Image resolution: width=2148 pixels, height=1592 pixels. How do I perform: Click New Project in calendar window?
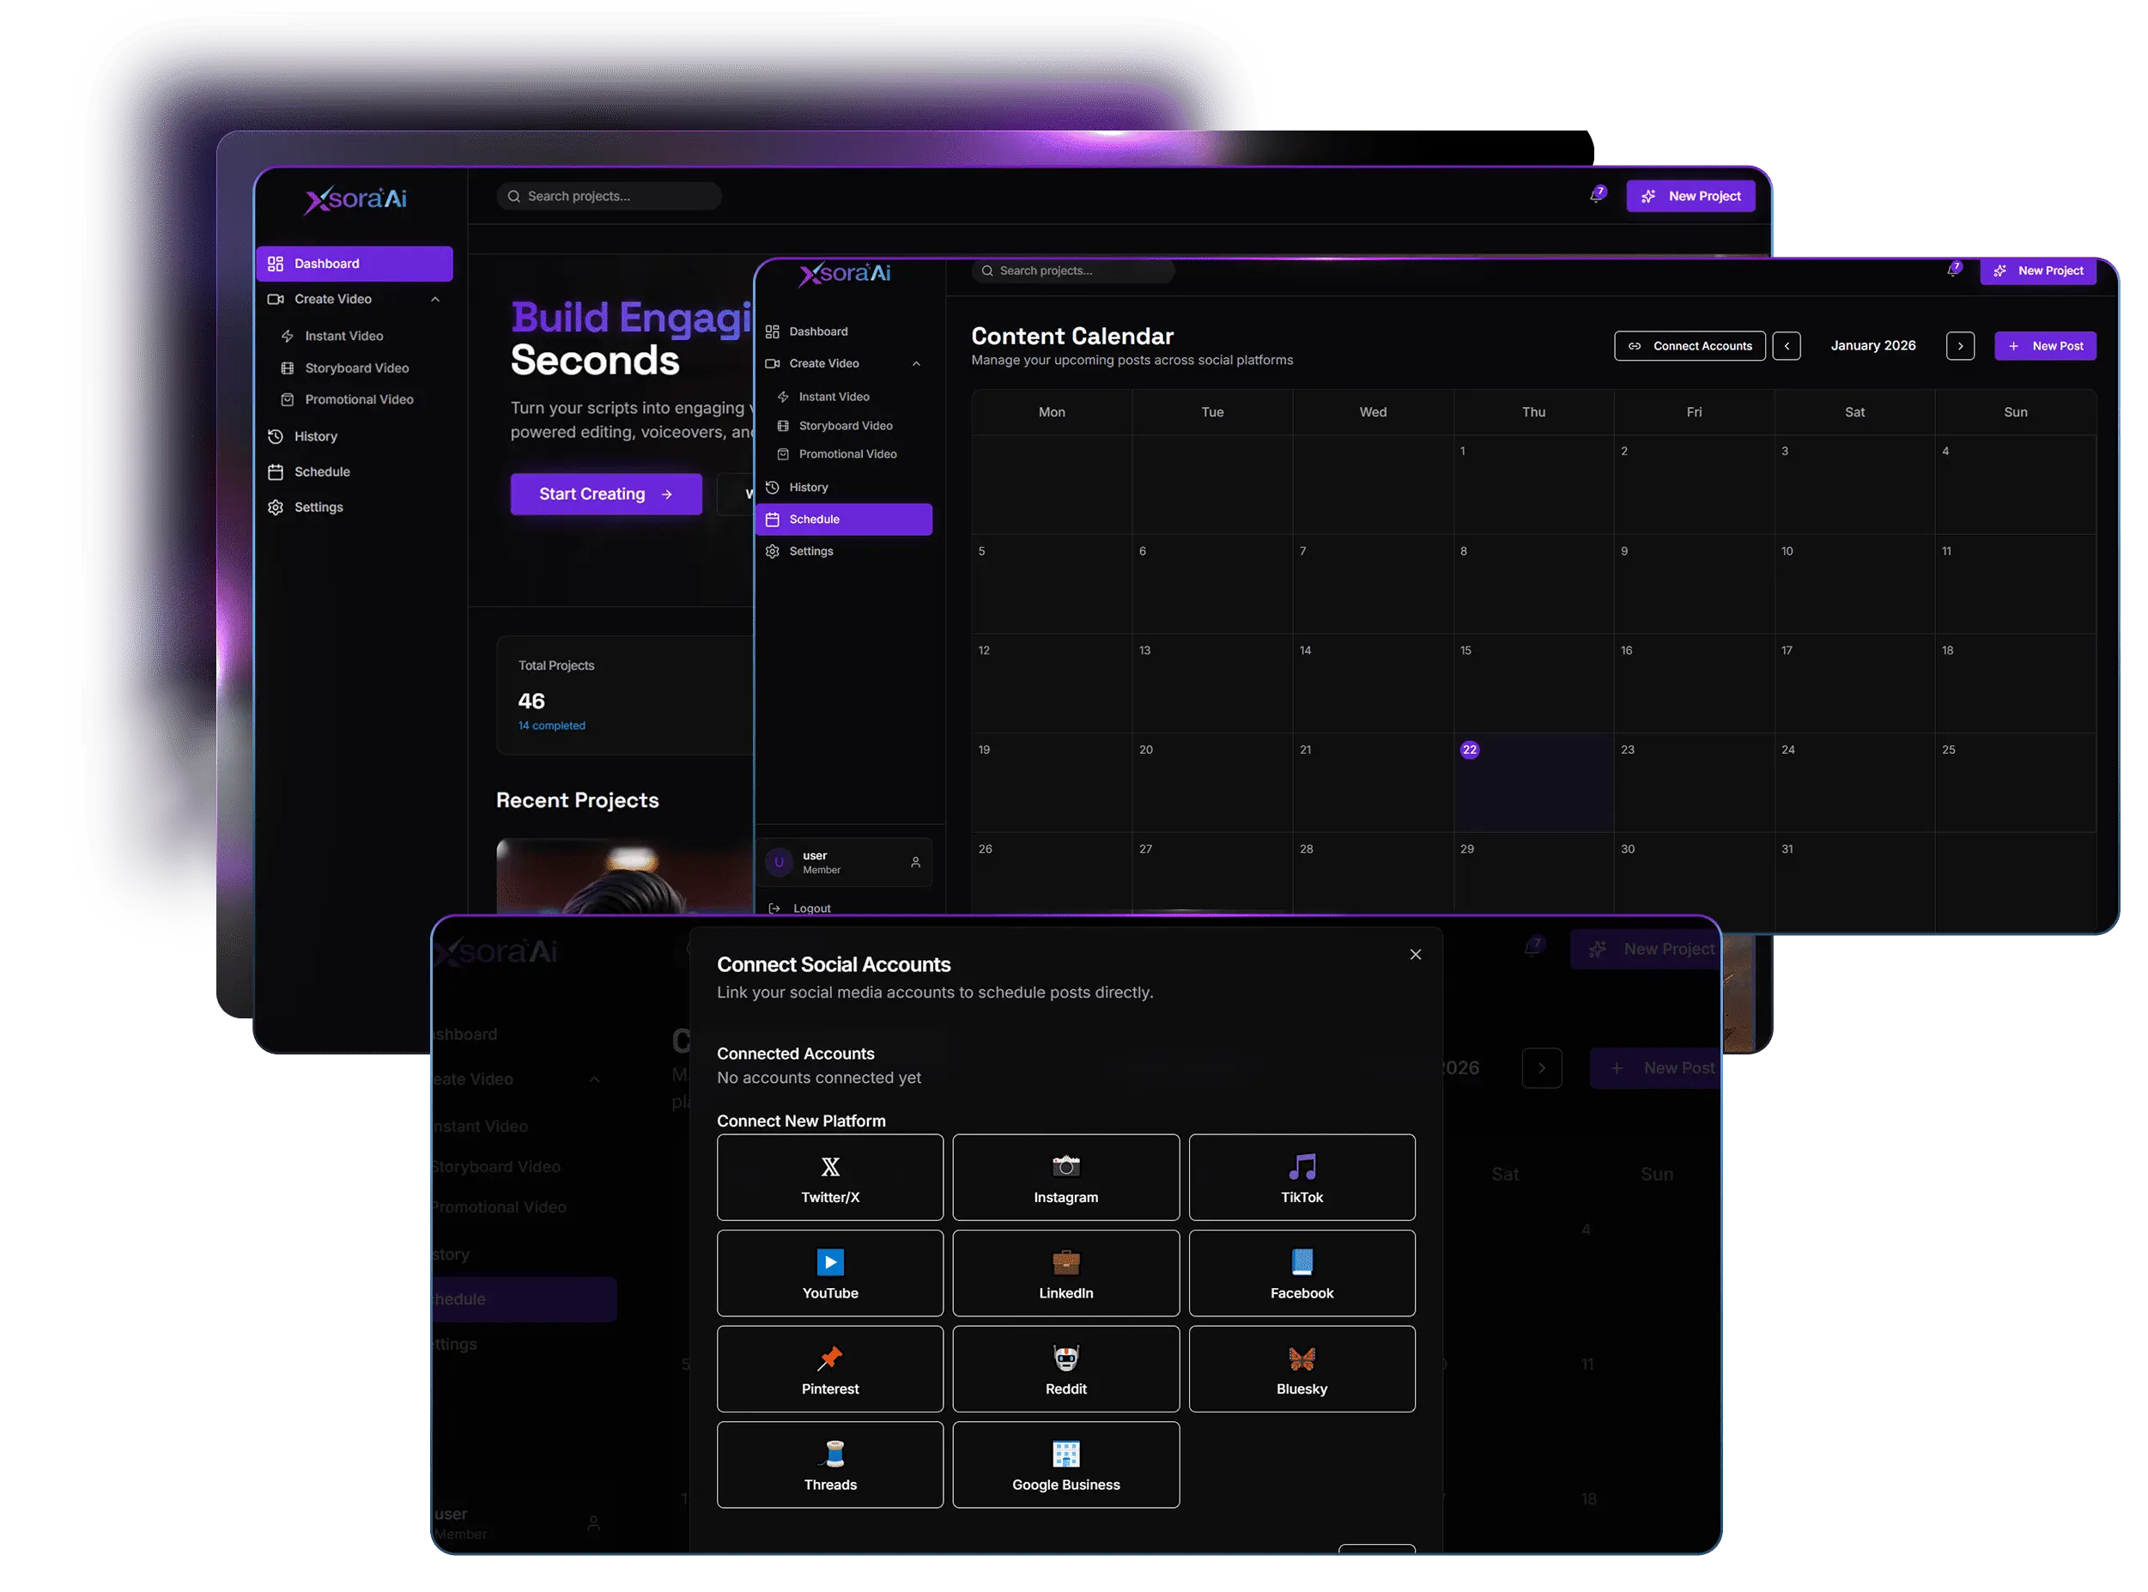click(x=2037, y=270)
